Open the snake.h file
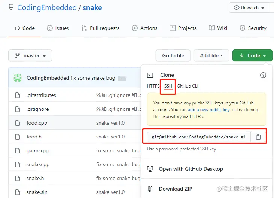The height and width of the screenshot is (198, 274). coord(35,179)
